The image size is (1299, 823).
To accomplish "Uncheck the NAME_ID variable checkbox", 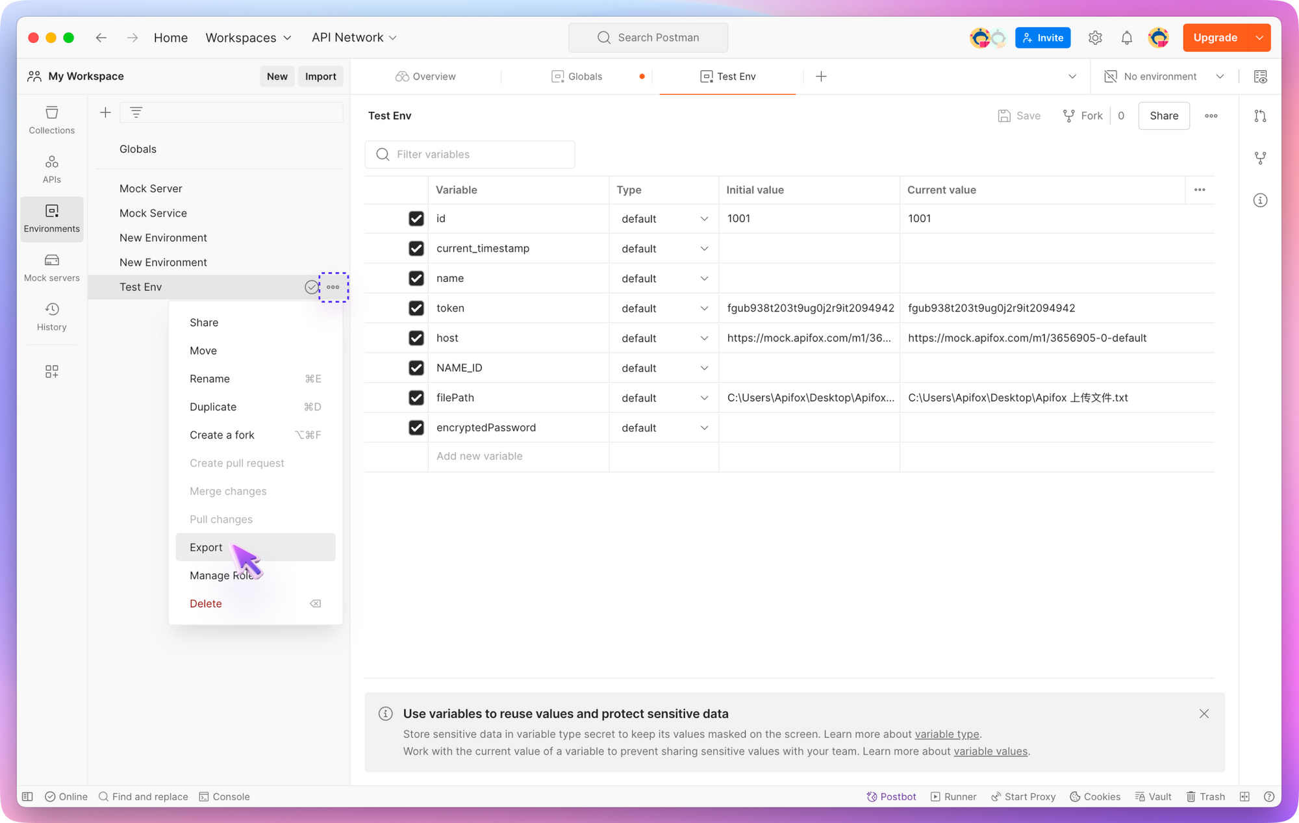I will coord(416,368).
